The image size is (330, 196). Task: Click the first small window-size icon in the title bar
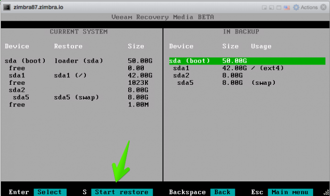pos(264,8)
